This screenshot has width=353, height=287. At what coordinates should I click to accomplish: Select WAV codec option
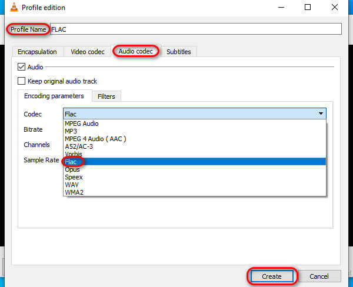[72, 184]
